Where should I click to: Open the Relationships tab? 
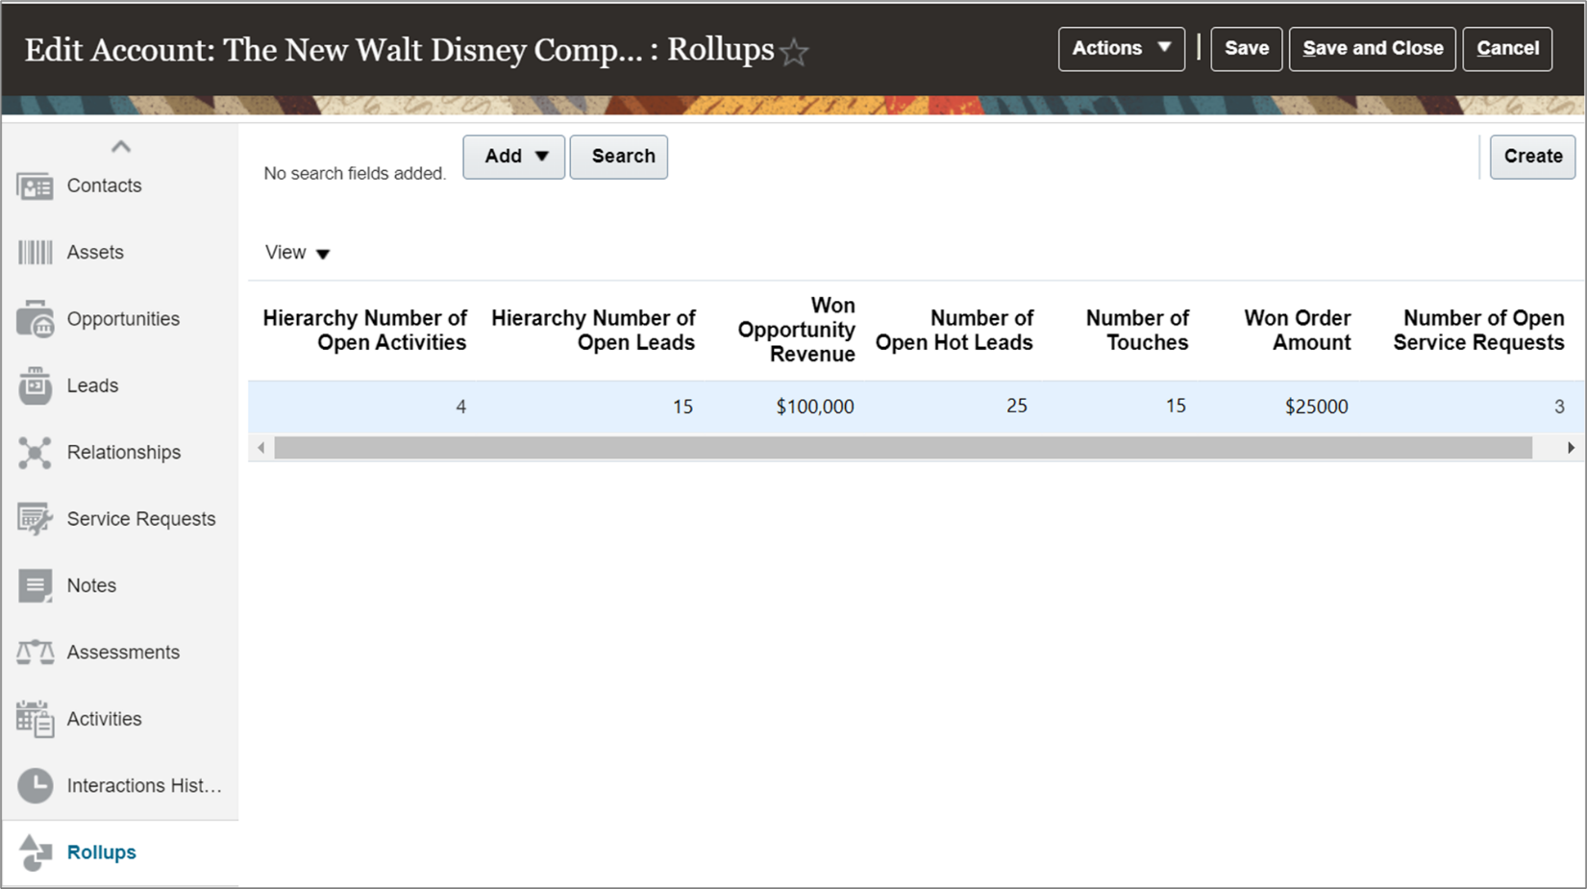tap(124, 453)
